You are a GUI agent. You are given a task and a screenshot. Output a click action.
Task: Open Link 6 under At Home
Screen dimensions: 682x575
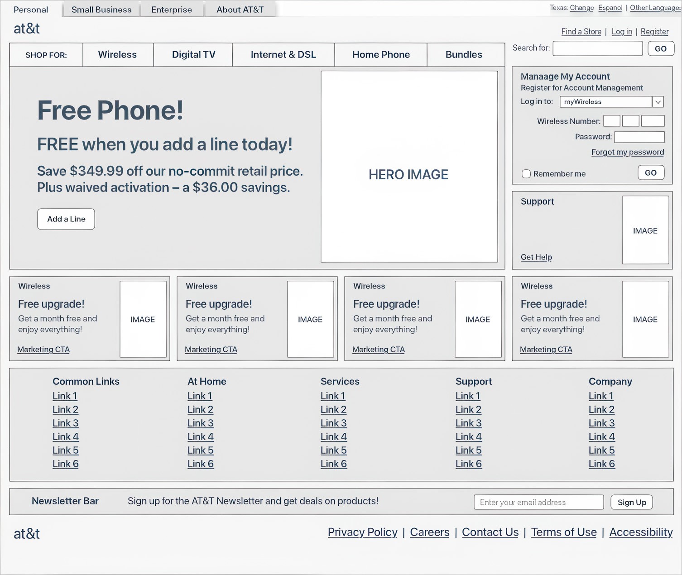pyautogui.click(x=201, y=464)
